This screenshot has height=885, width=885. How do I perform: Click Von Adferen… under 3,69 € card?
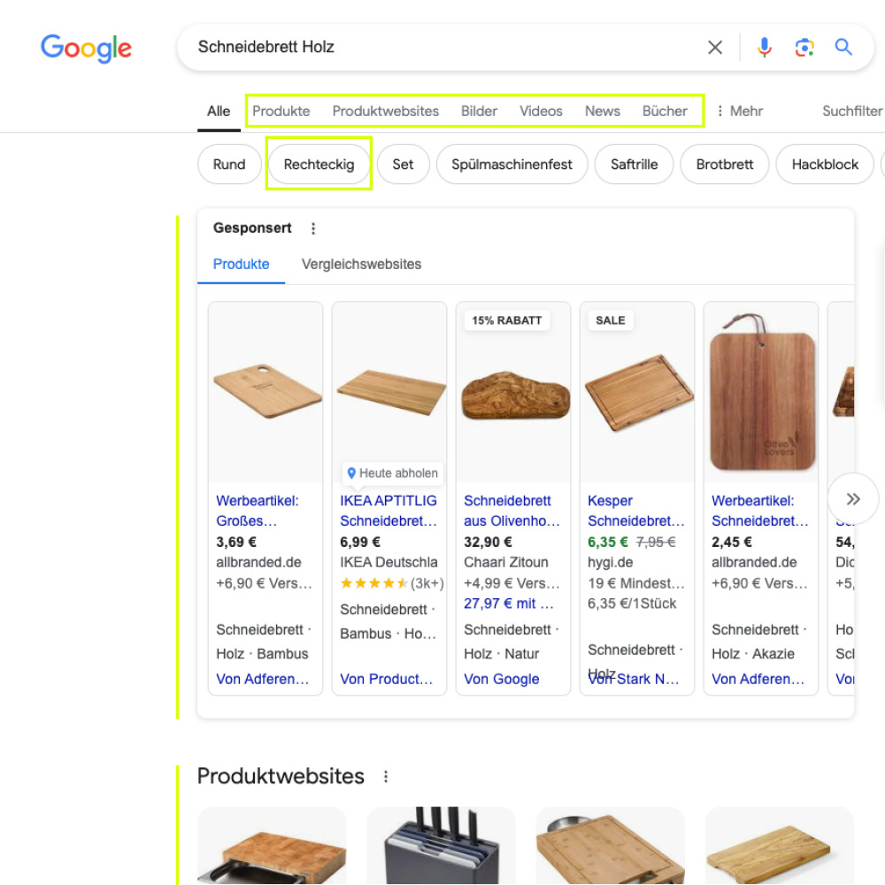263,679
